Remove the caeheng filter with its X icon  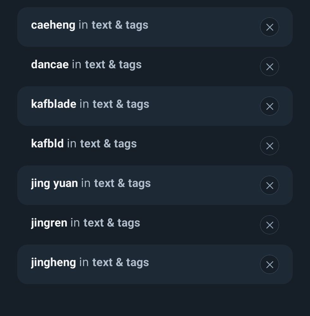[x=270, y=27]
